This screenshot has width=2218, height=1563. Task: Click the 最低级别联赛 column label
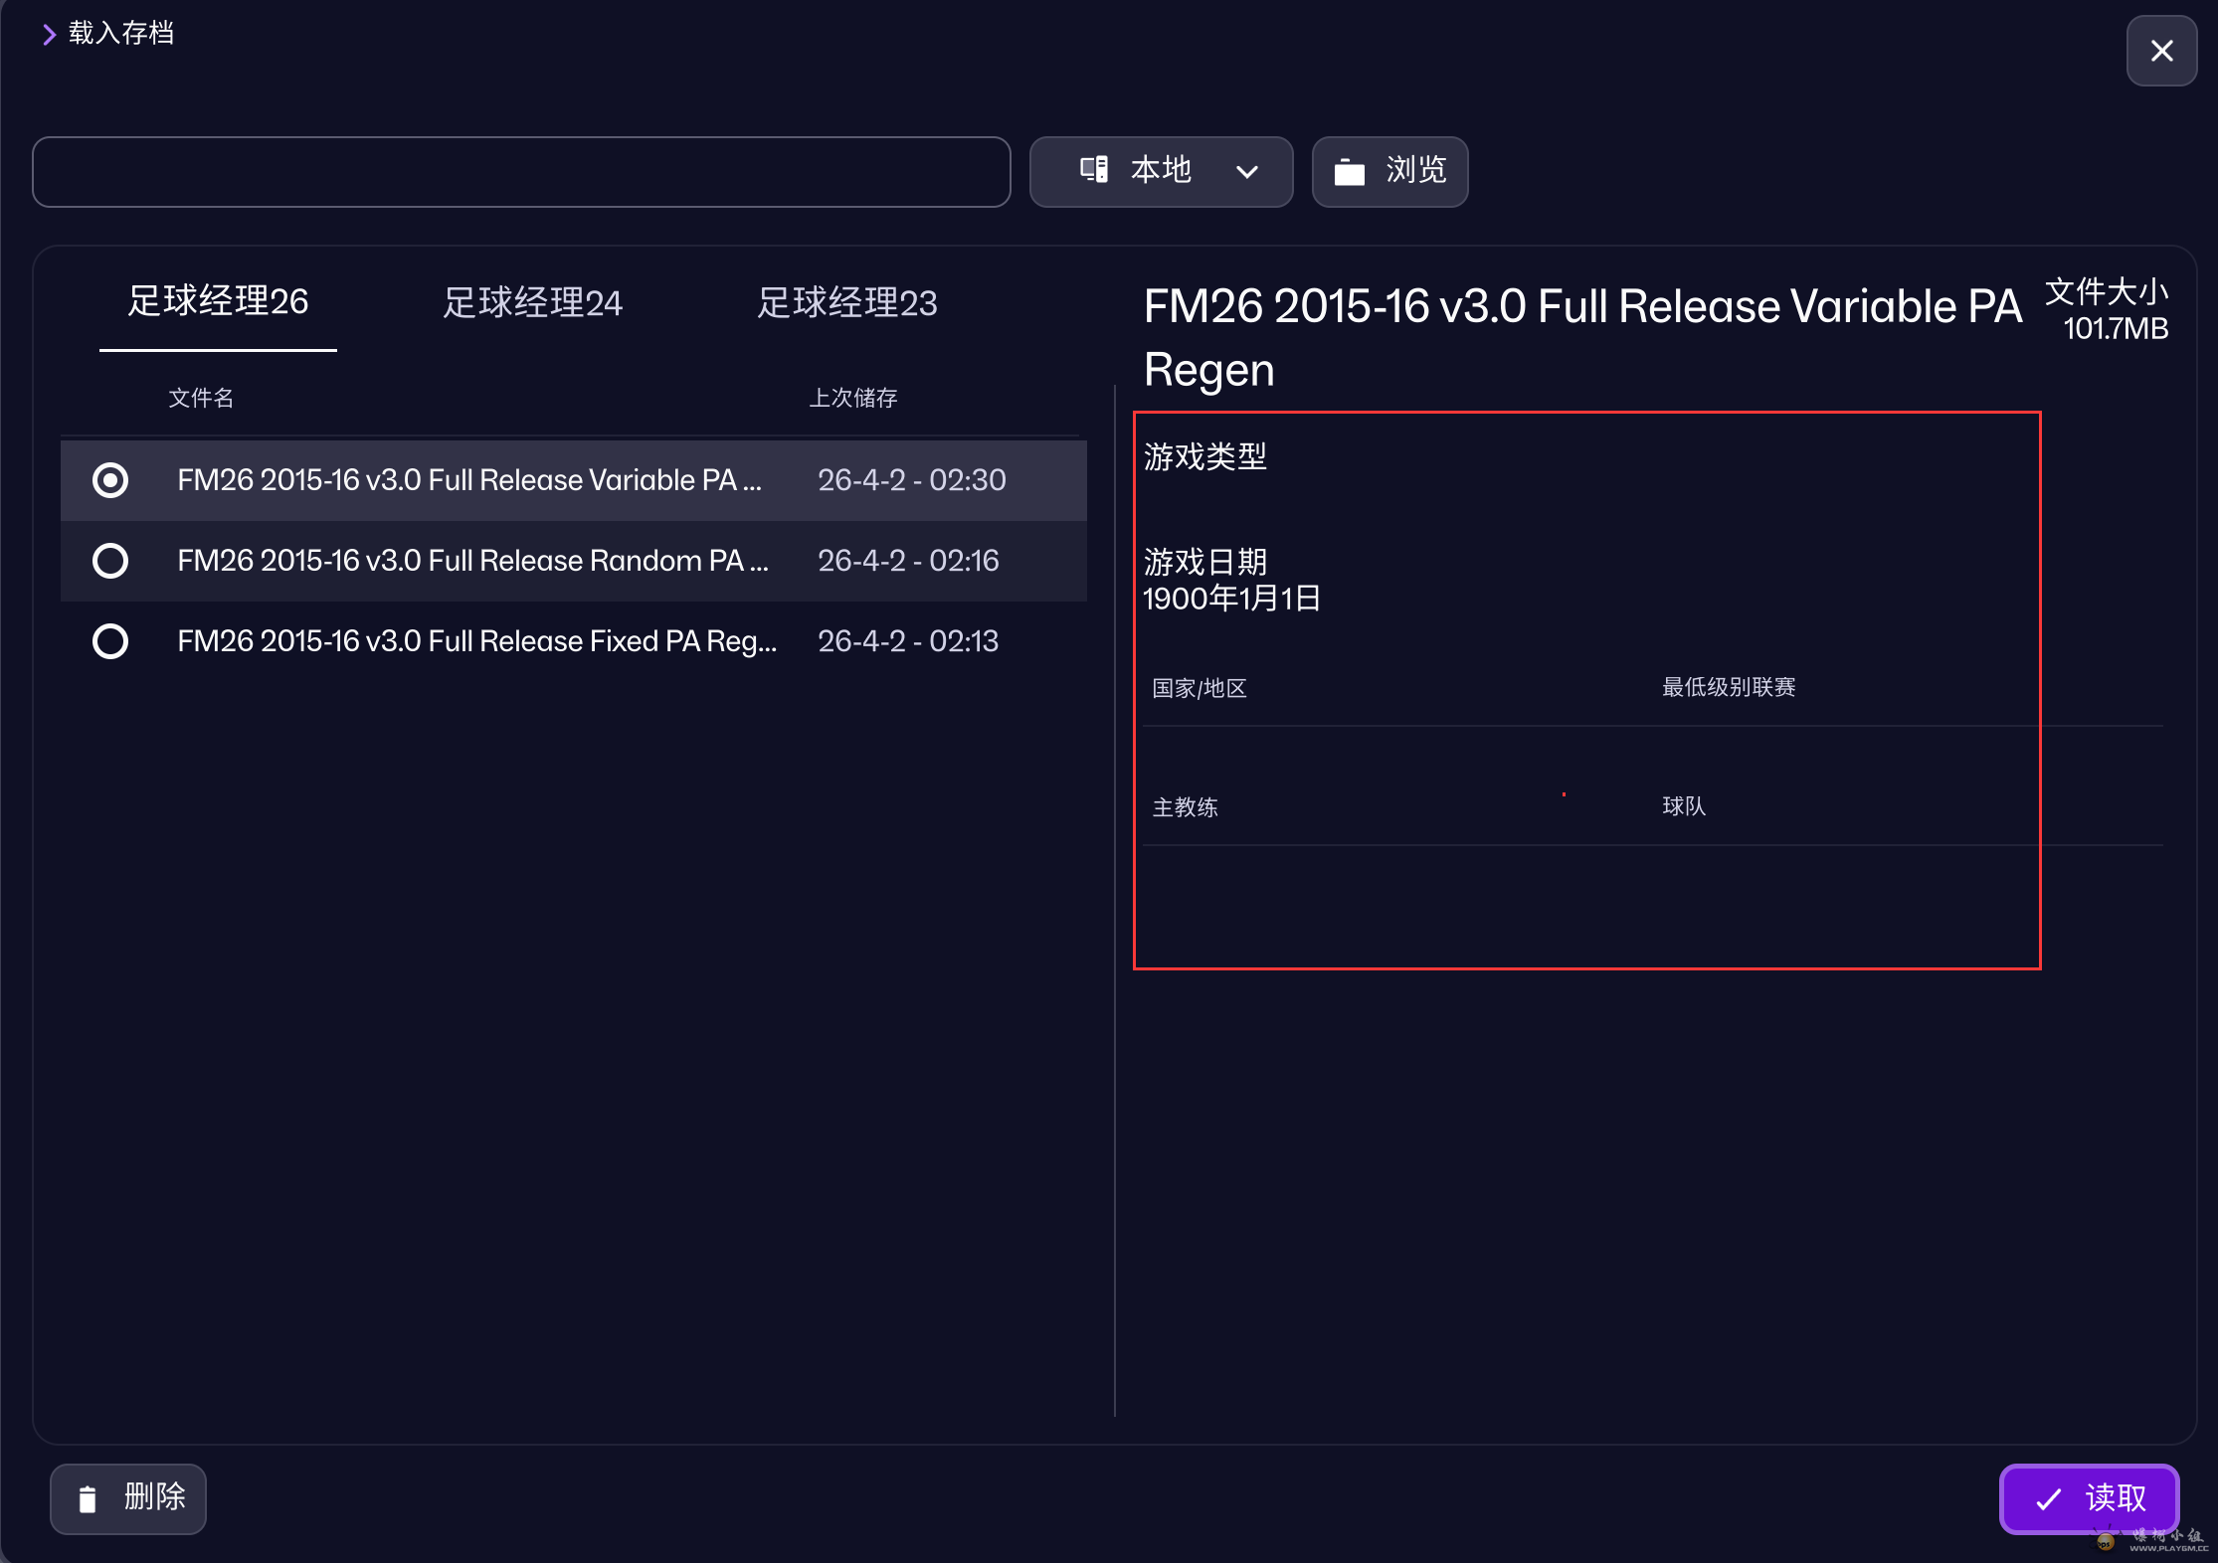click(1729, 687)
